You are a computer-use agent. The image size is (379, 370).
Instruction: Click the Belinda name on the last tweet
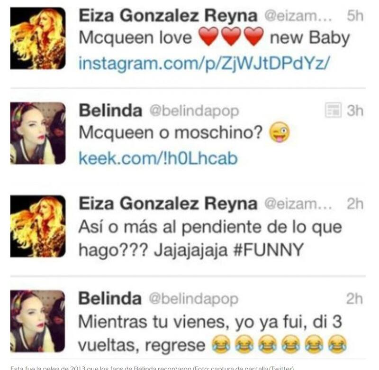point(110,298)
